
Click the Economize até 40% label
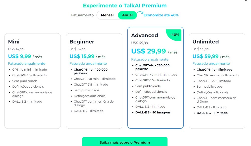(161, 15)
